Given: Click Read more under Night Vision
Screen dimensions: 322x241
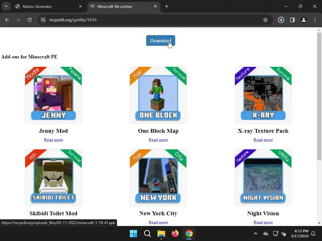Looking at the screenshot, I should coord(263,222).
